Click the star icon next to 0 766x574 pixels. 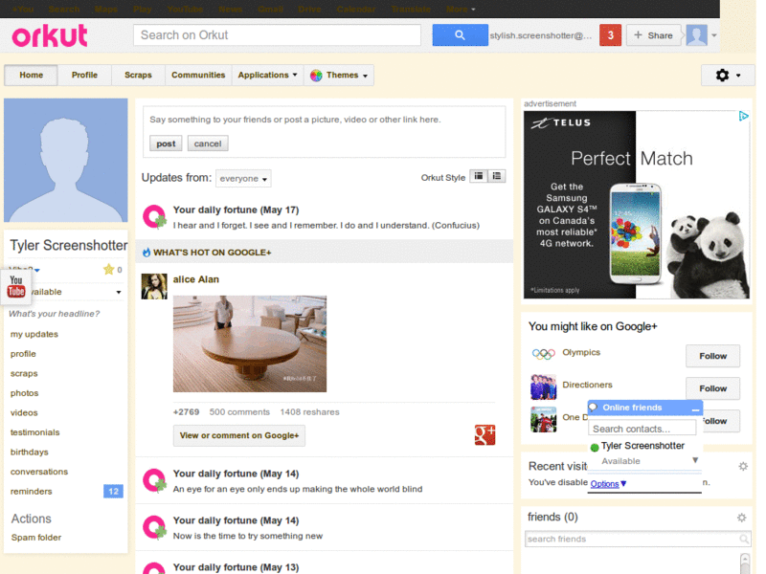(x=108, y=270)
